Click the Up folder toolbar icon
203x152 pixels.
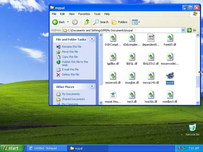tap(87, 22)
